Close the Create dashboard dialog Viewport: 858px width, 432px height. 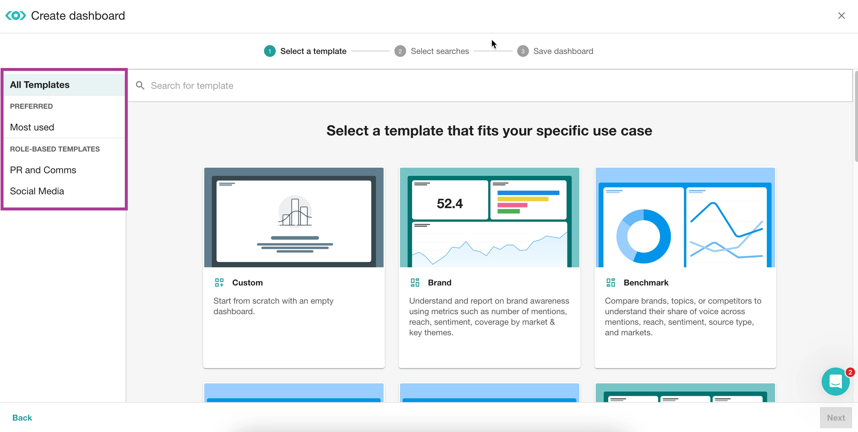tap(841, 16)
